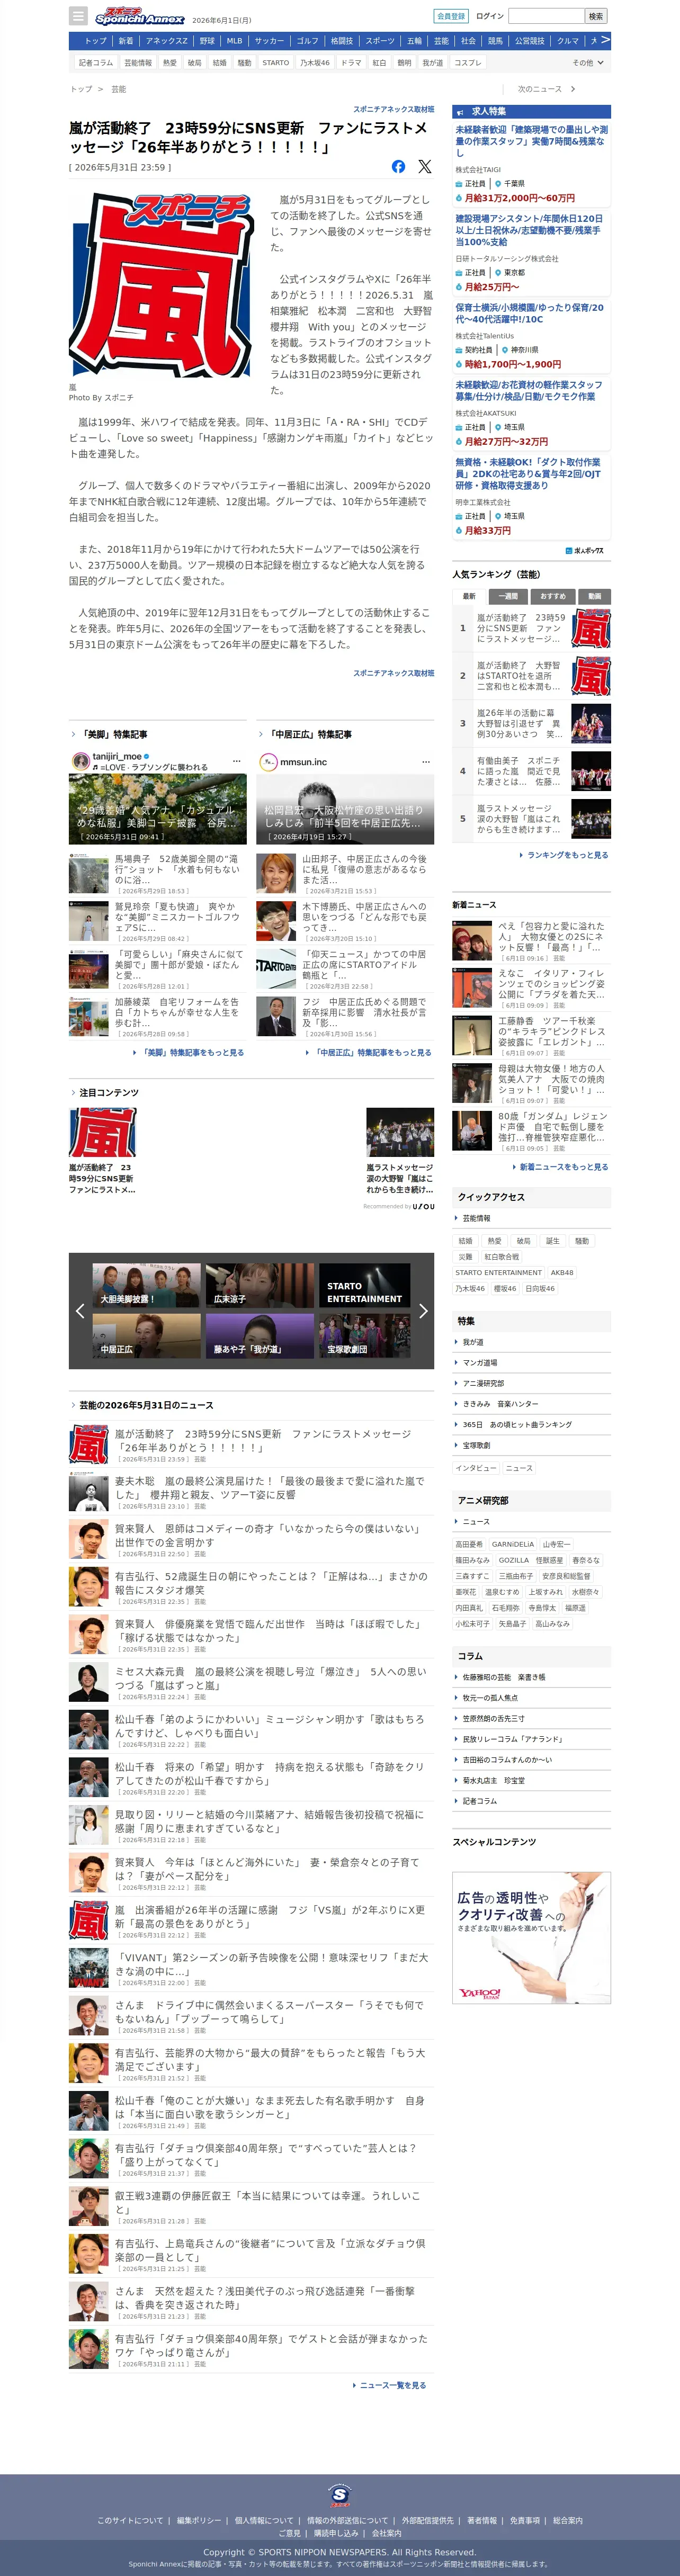The image size is (680, 2576).
Task: Share the article on X
Action: point(425,167)
